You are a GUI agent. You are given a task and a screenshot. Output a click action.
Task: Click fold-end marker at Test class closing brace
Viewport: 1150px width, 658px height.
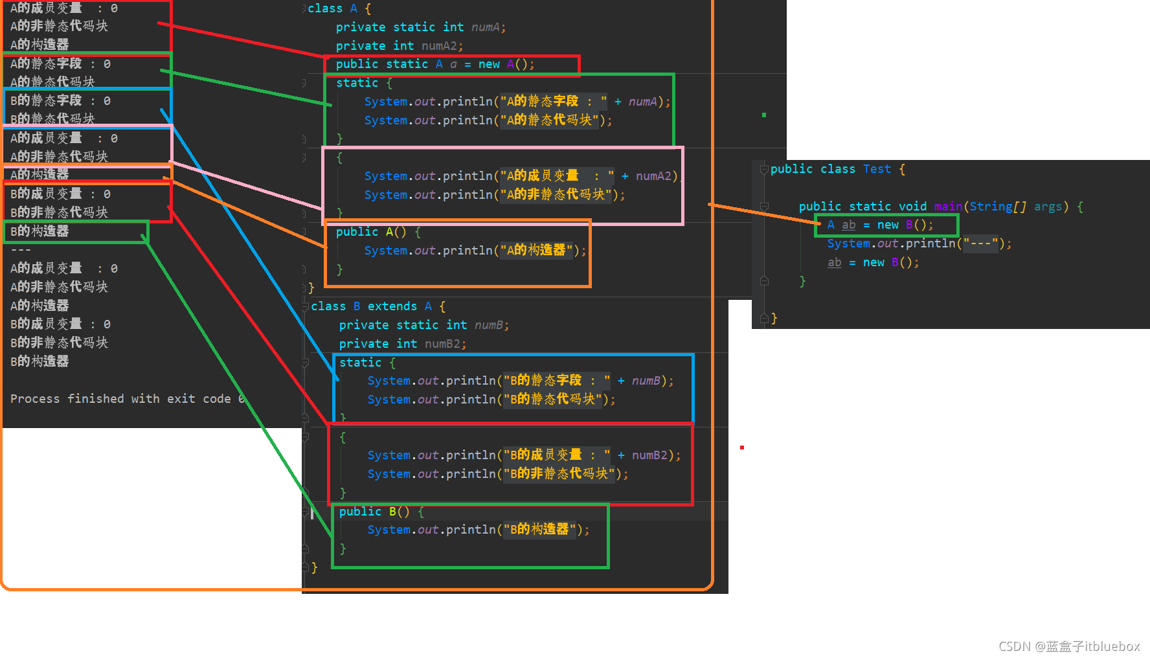point(764,318)
